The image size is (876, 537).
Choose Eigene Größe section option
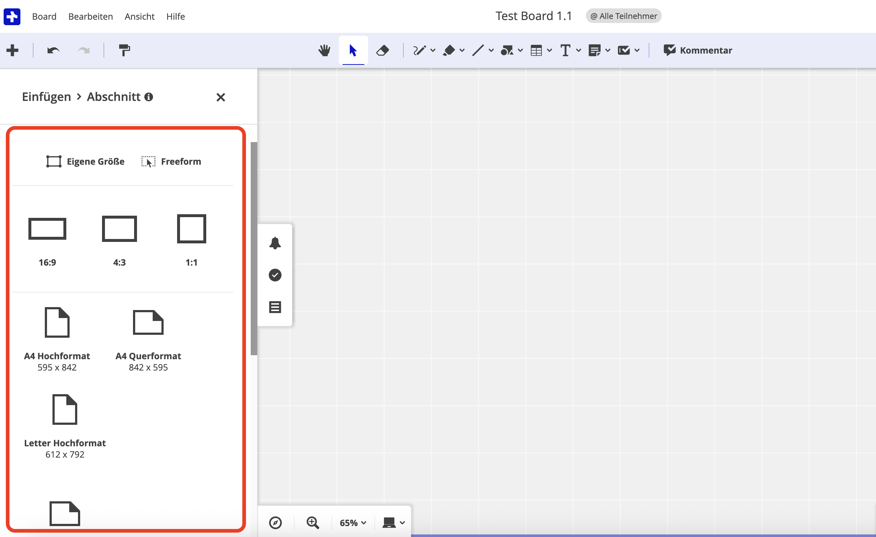(85, 161)
